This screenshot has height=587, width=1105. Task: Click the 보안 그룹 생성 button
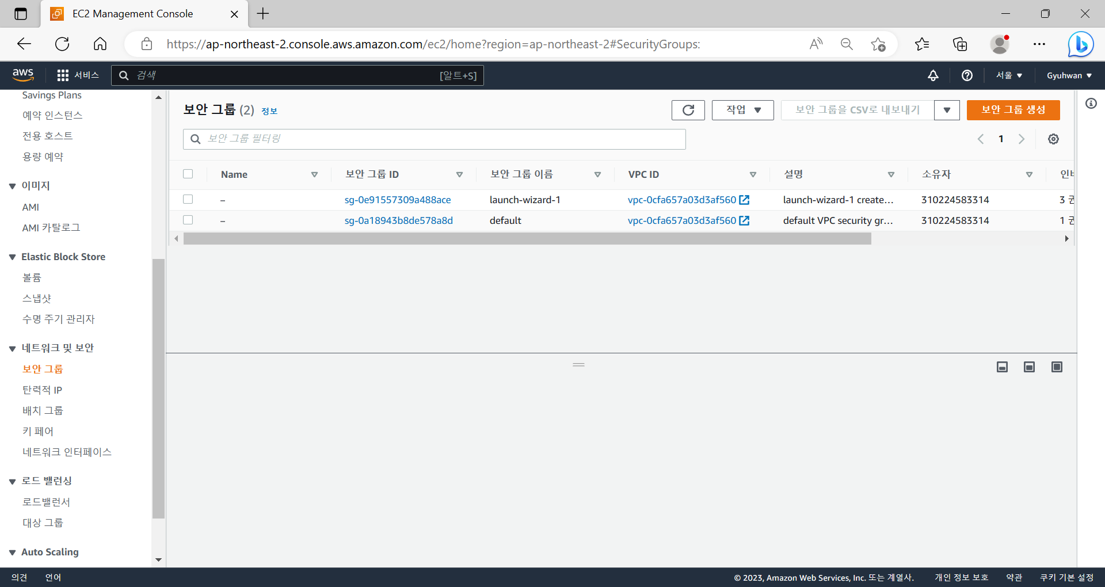[1013, 110]
